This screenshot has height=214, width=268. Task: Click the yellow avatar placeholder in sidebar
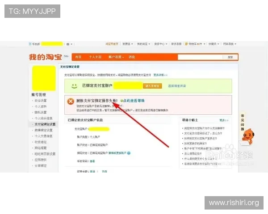[x=44, y=78]
